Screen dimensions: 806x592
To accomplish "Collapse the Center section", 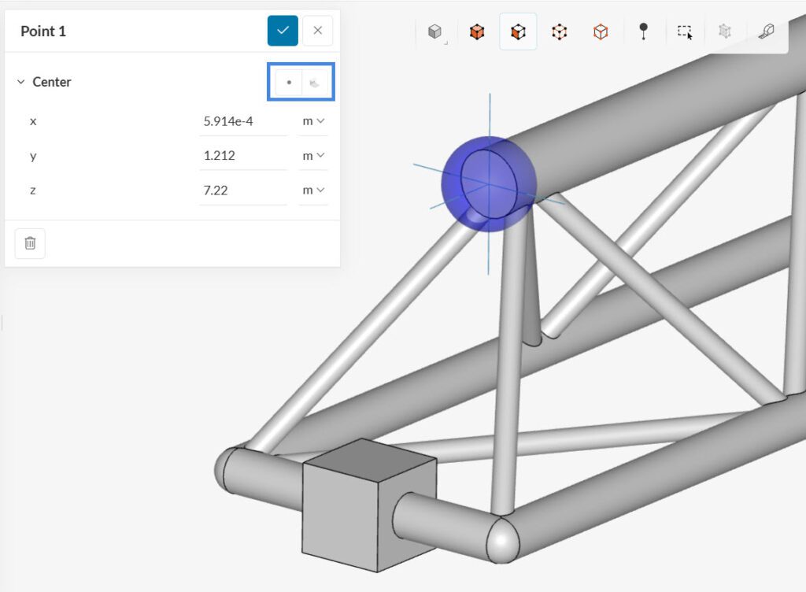I will (20, 82).
